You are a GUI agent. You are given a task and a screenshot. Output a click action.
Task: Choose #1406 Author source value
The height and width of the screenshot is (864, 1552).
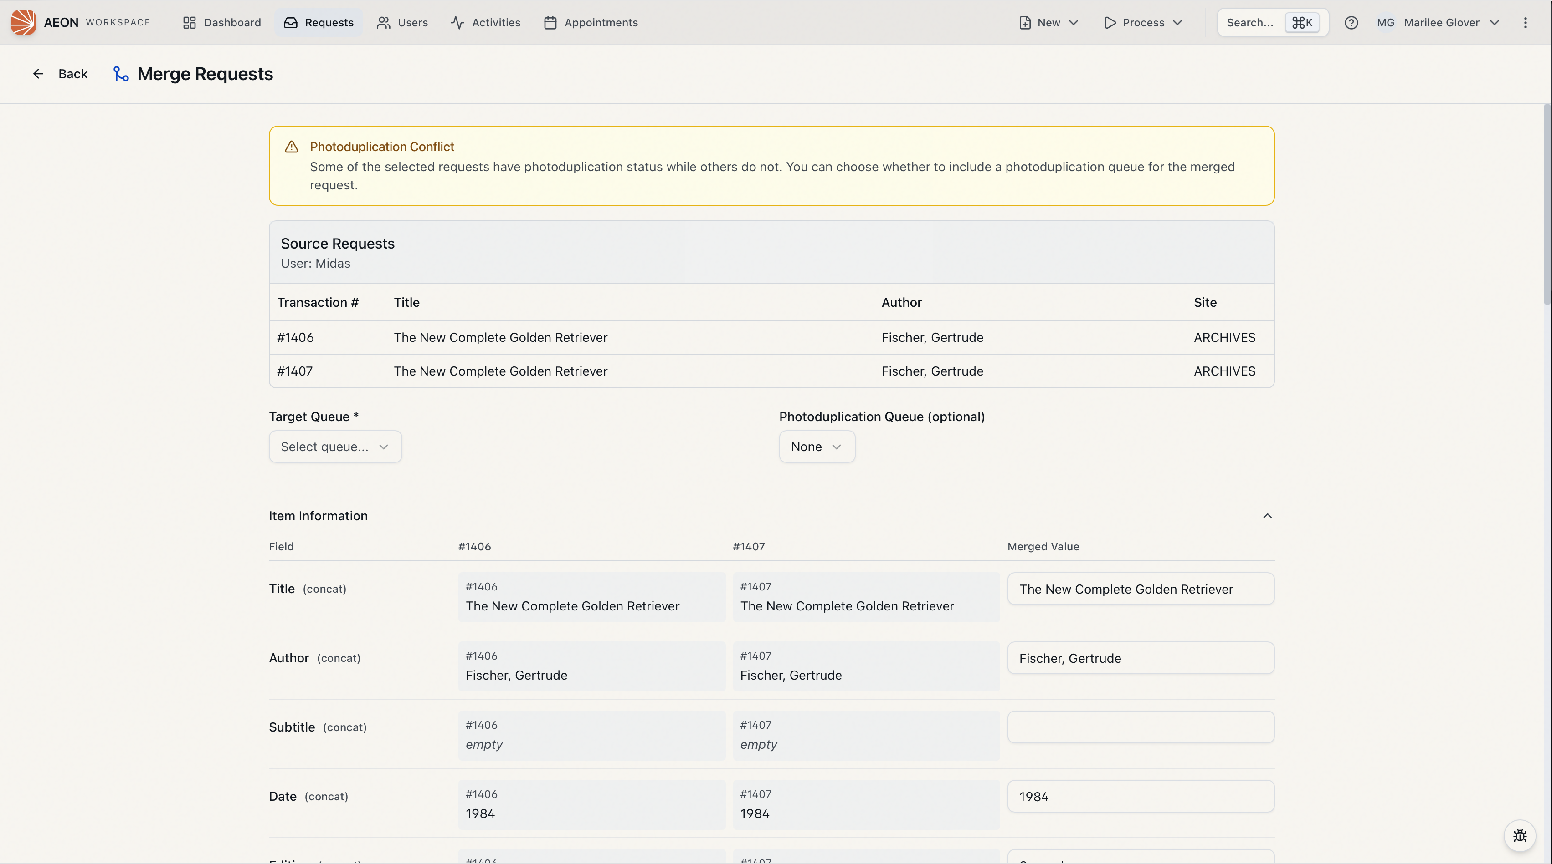click(x=591, y=666)
